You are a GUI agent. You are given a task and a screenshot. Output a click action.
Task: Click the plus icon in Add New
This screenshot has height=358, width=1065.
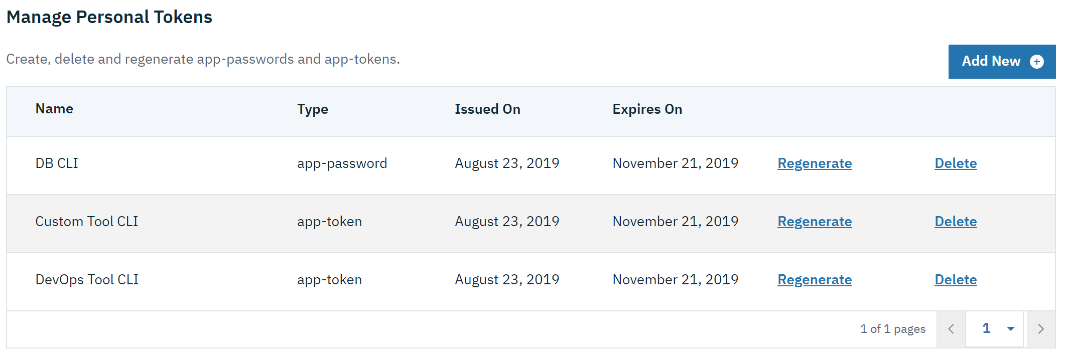click(1037, 62)
